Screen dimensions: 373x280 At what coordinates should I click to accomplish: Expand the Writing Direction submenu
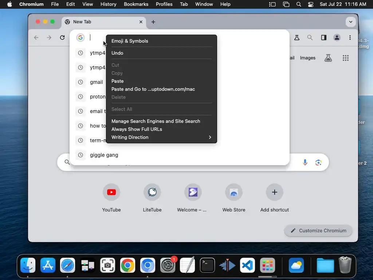click(161, 137)
